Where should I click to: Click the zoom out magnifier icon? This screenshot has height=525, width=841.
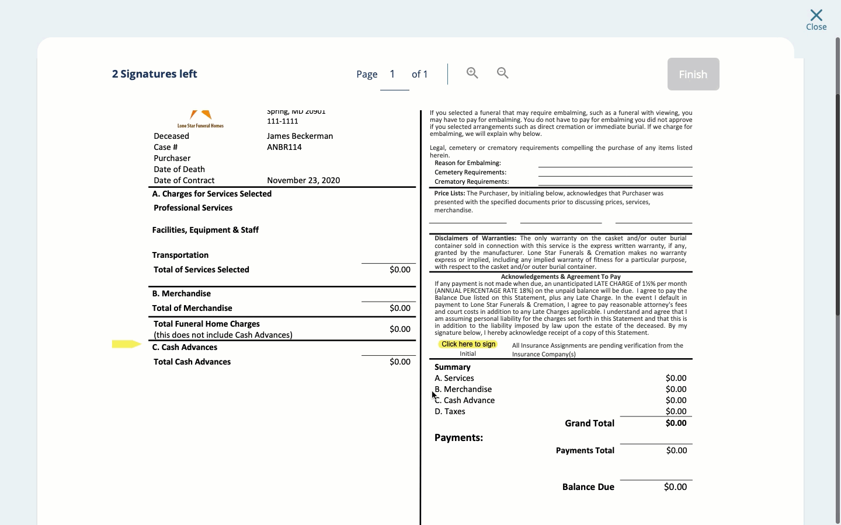click(503, 73)
